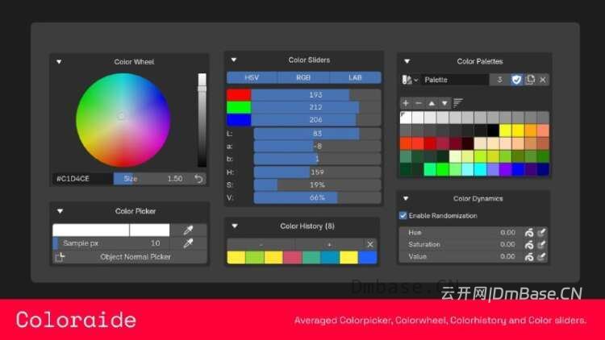Screen dimensions: 605x340
Task: Add a new color to the palette
Action: point(406,103)
